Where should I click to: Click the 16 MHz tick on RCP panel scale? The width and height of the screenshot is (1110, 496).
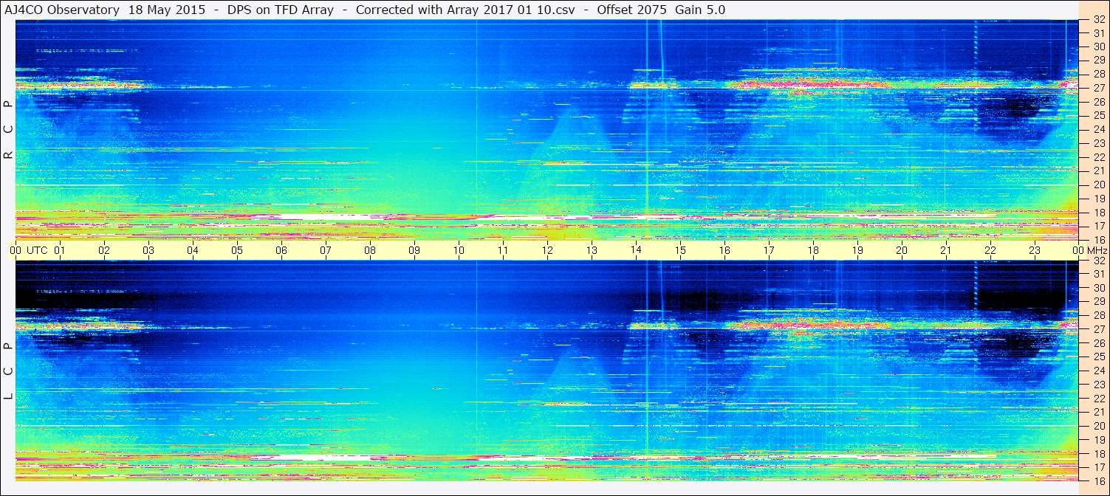(1099, 240)
